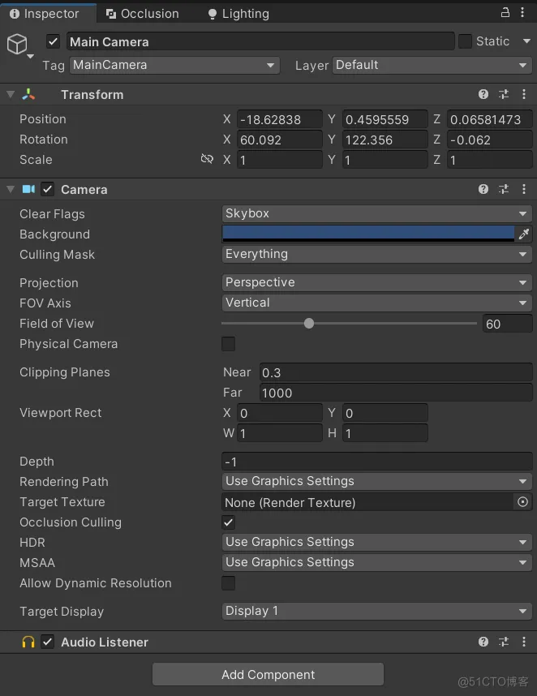Click the Position X field
The height and width of the screenshot is (696, 537).
(x=280, y=119)
